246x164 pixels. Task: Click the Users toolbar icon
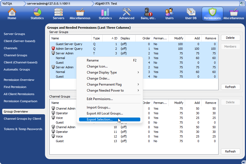click(169, 14)
